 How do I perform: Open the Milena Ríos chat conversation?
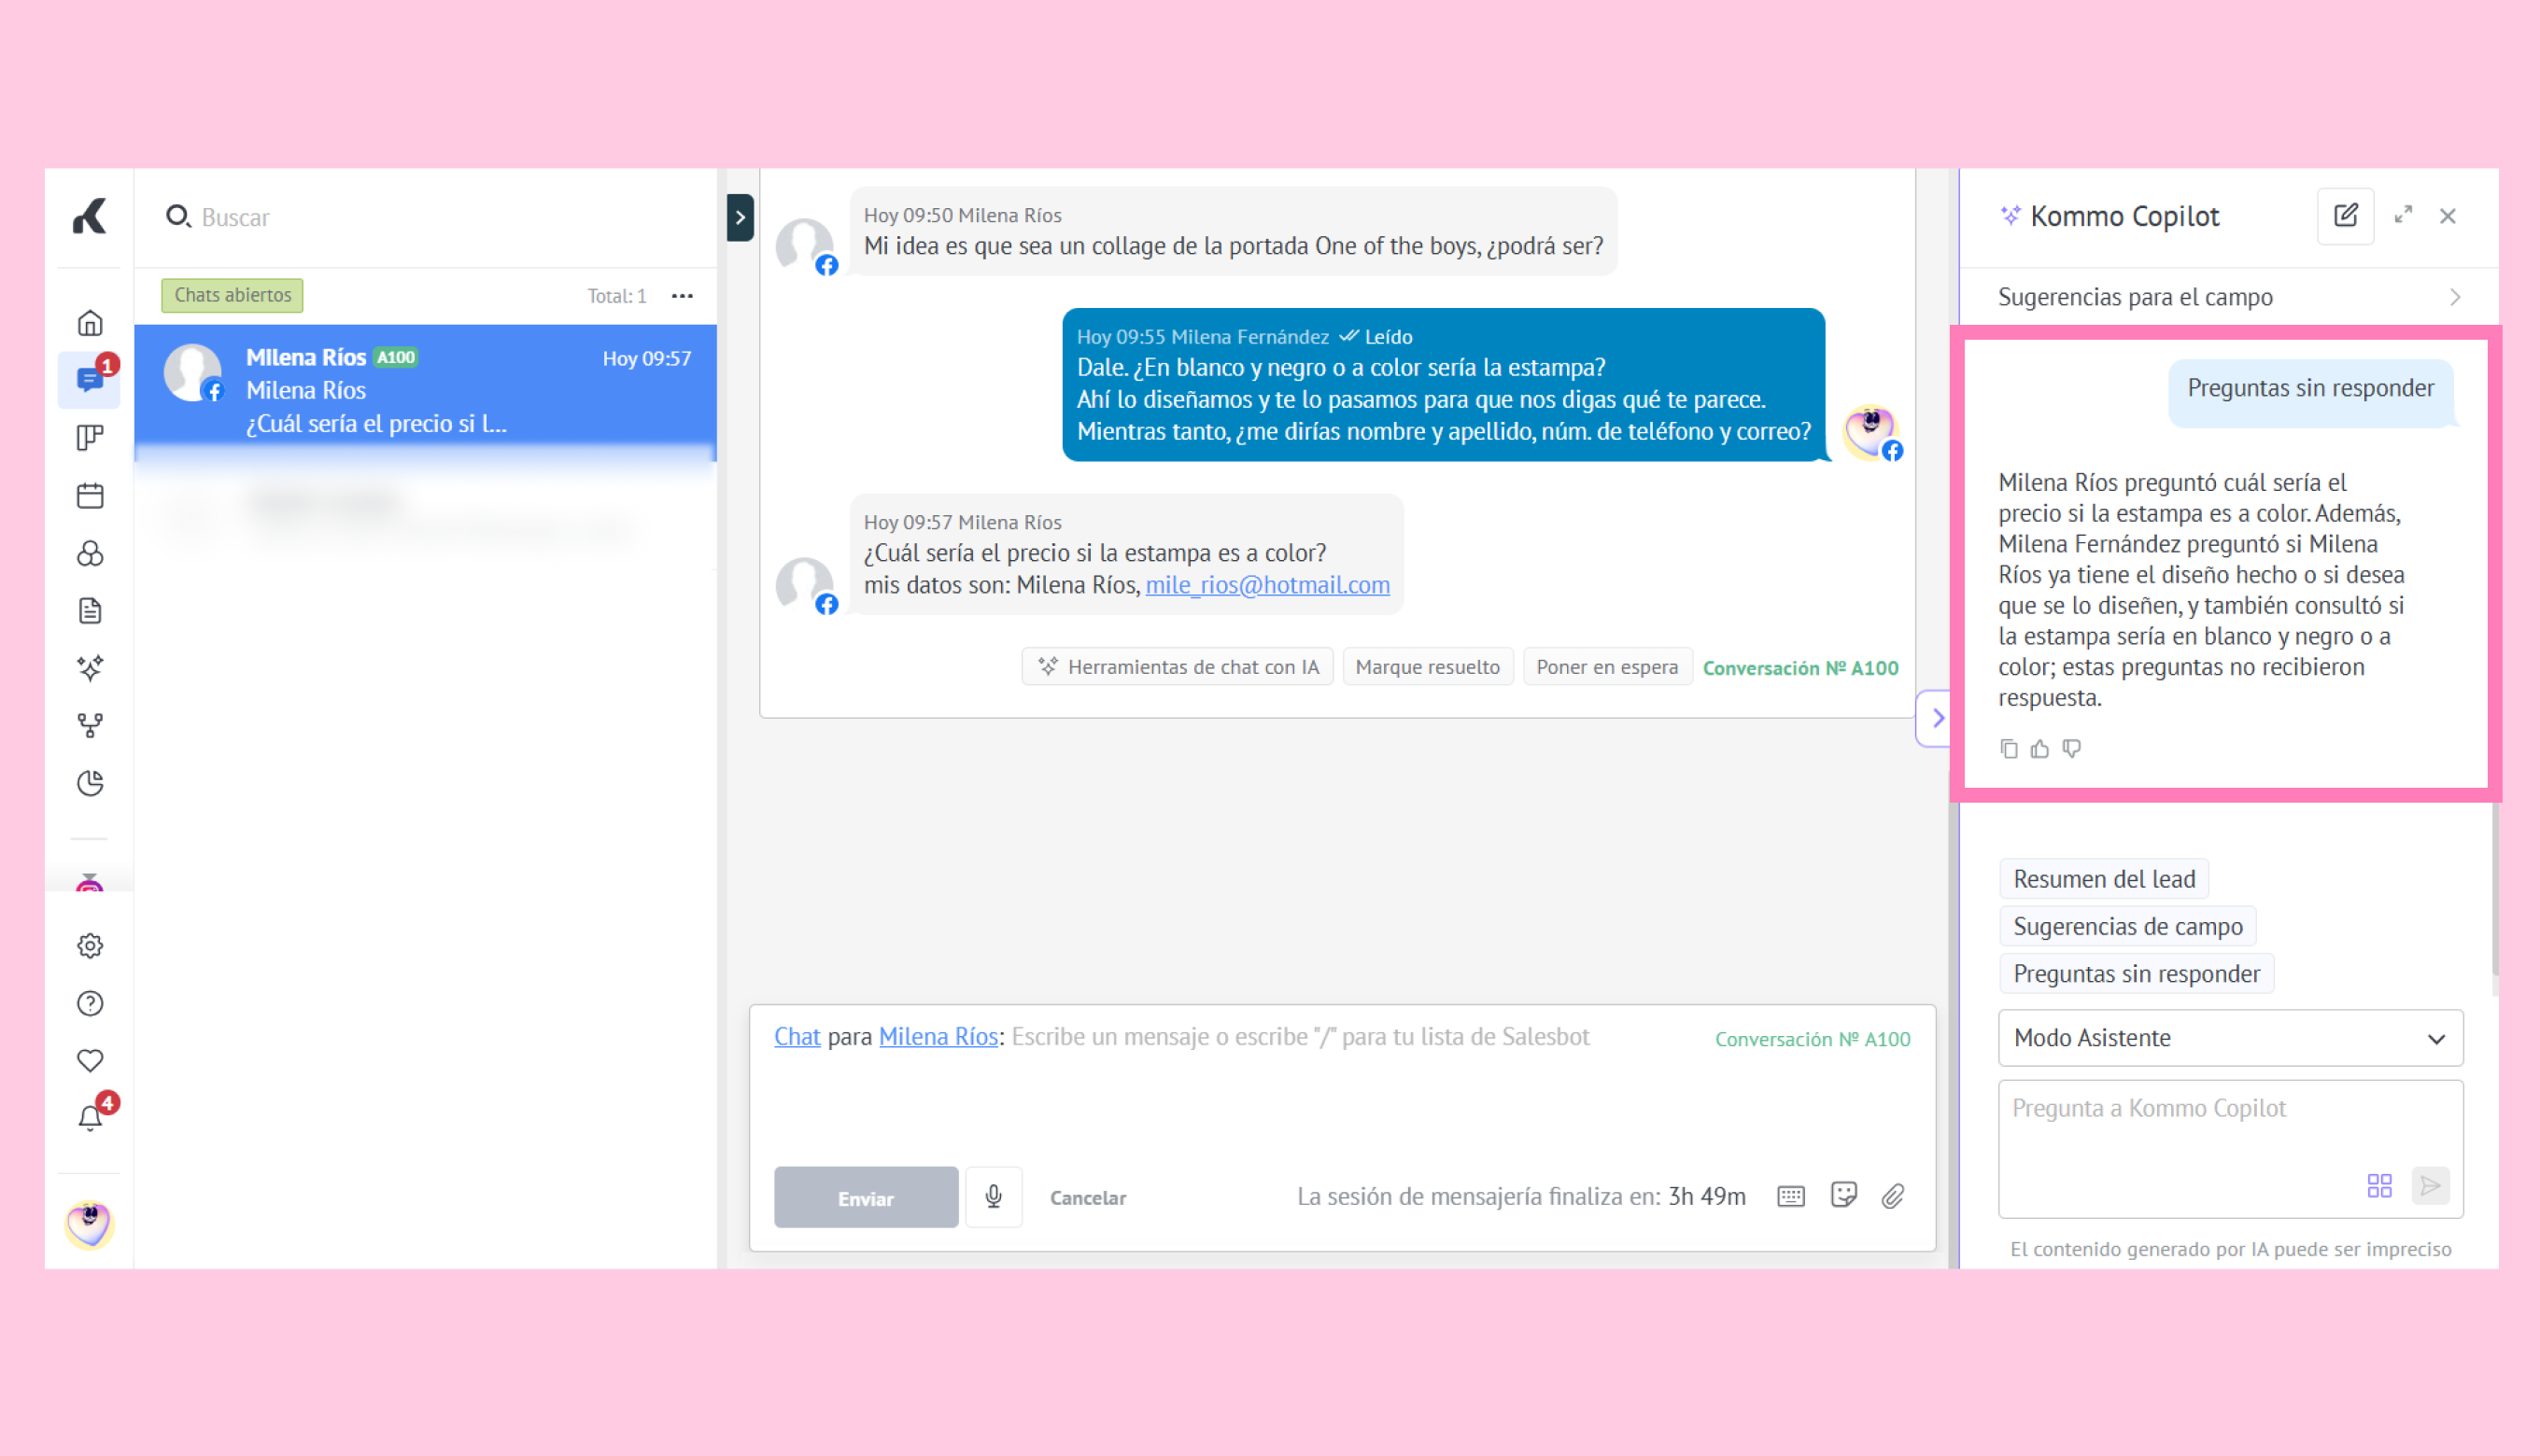click(x=425, y=390)
